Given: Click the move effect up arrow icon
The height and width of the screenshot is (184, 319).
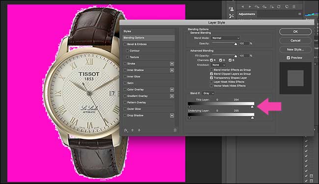Looking at the screenshot, I should [x=133, y=130].
